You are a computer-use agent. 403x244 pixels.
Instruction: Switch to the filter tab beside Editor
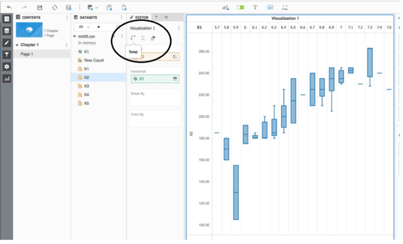click(x=156, y=18)
